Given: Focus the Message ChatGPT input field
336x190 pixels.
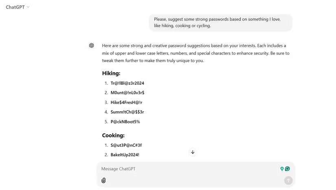Looking at the screenshot, I should pos(187,169).
